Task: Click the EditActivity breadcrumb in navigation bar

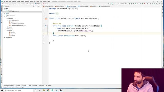Action: tap(38, 4)
